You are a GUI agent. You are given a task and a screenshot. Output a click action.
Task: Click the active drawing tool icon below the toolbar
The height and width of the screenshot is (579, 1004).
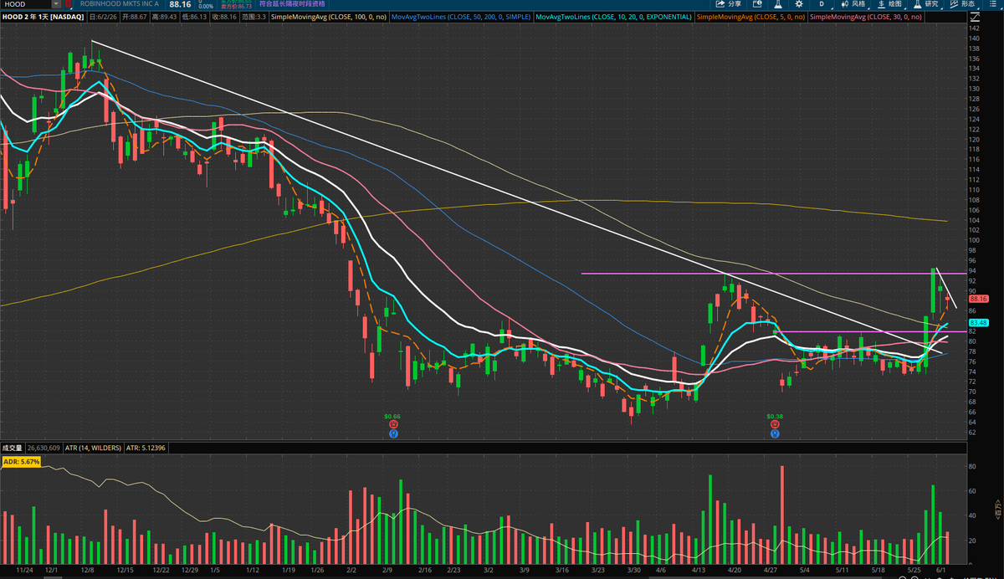point(975,18)
